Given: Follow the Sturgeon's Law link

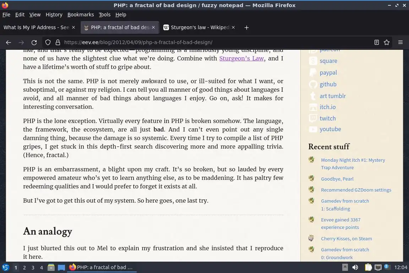Looking at the screenshot, I should coord(241,58).
